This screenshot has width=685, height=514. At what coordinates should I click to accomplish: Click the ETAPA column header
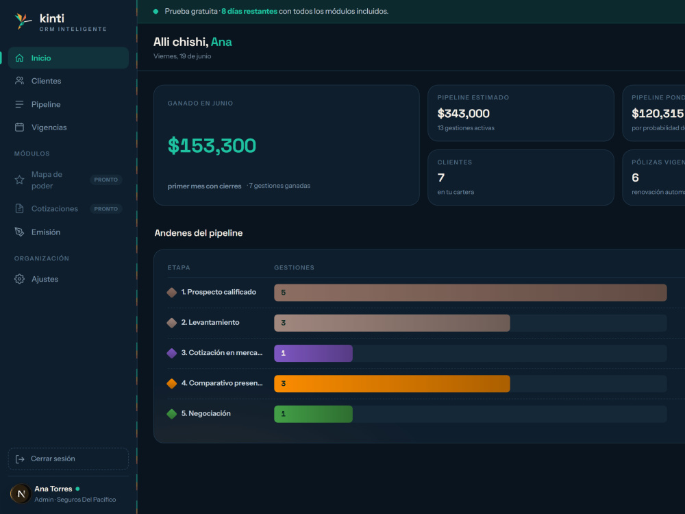point(179,267)
